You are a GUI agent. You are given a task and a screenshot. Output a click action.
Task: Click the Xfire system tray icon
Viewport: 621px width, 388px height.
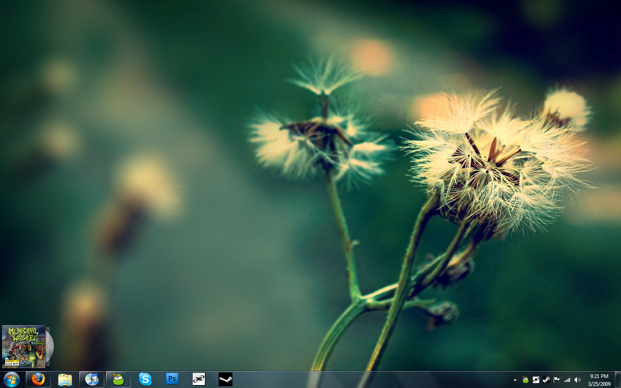(536, 380)
